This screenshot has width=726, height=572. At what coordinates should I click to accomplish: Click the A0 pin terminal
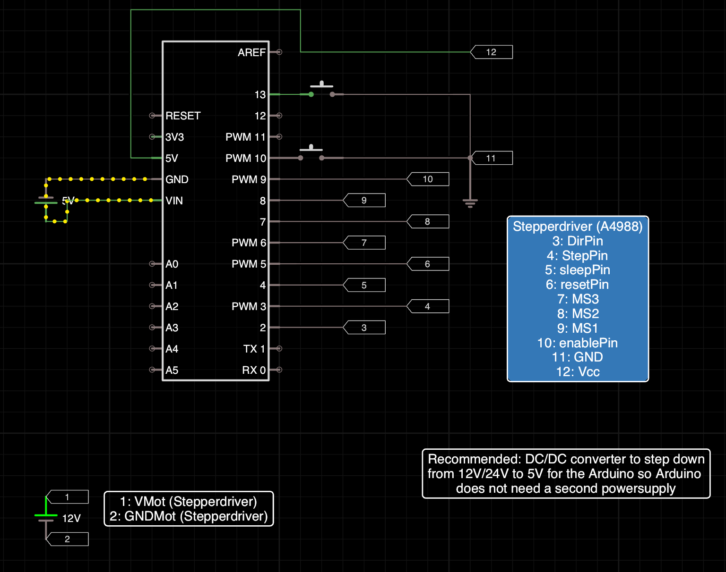pyautogui.click(x=152, y=264)
